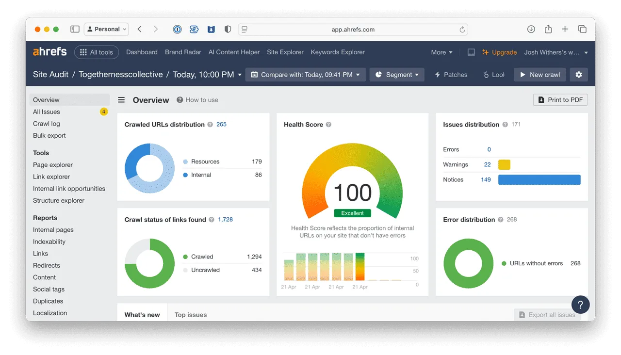Show the tab overview icon
This screenshot has height=355, width=621.
click(582, 29)
